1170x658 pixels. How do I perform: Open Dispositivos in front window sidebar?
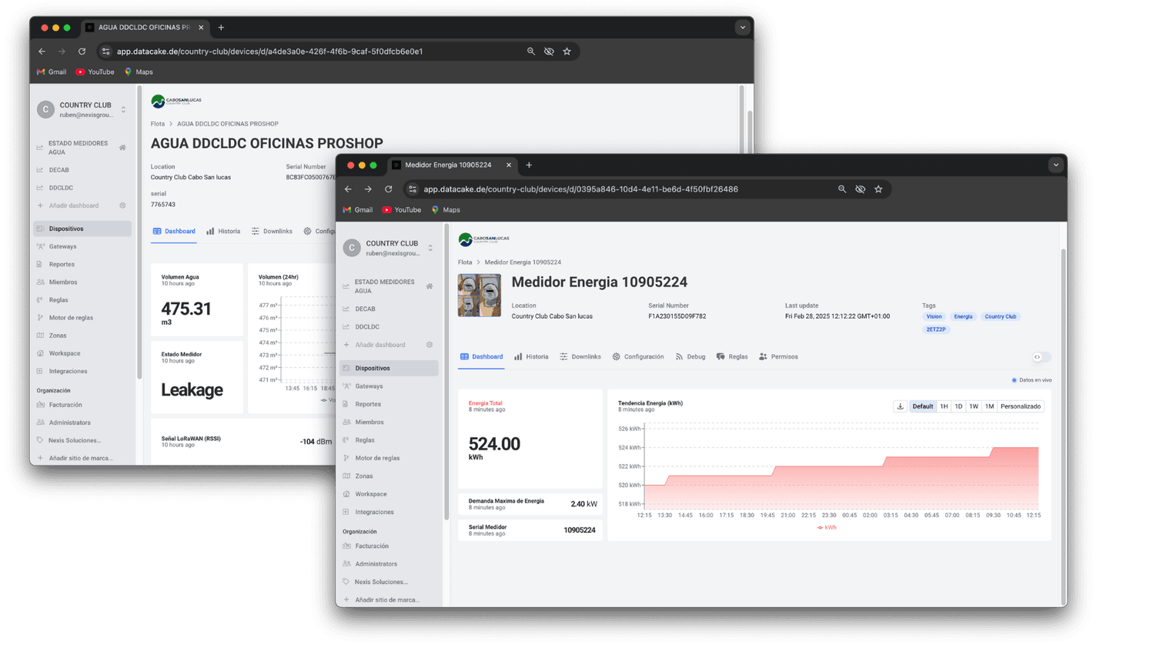click(389, 369)
